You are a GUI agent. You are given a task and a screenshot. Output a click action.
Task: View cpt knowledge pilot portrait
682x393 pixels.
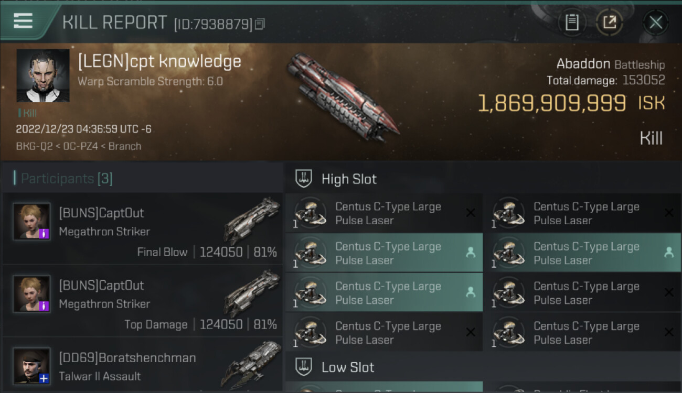pos(43,75)
